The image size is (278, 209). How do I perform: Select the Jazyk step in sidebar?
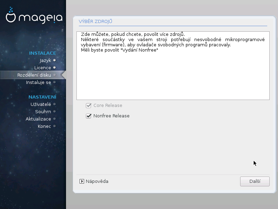tap(46, 60)
